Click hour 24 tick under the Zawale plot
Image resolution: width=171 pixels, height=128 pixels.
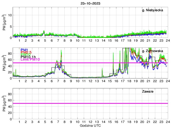[168, 122]
